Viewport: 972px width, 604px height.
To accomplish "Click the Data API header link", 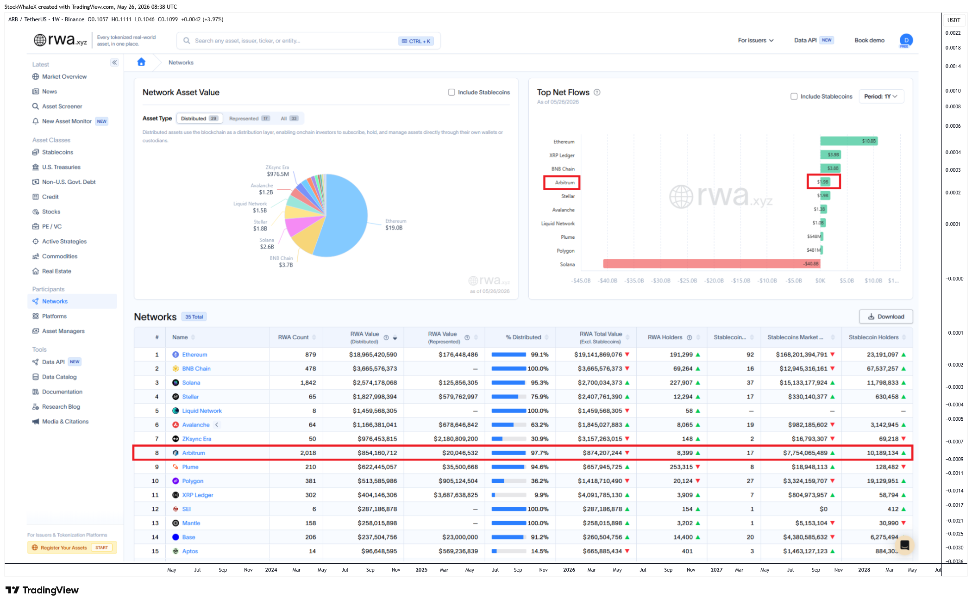I will click(805, 40).
